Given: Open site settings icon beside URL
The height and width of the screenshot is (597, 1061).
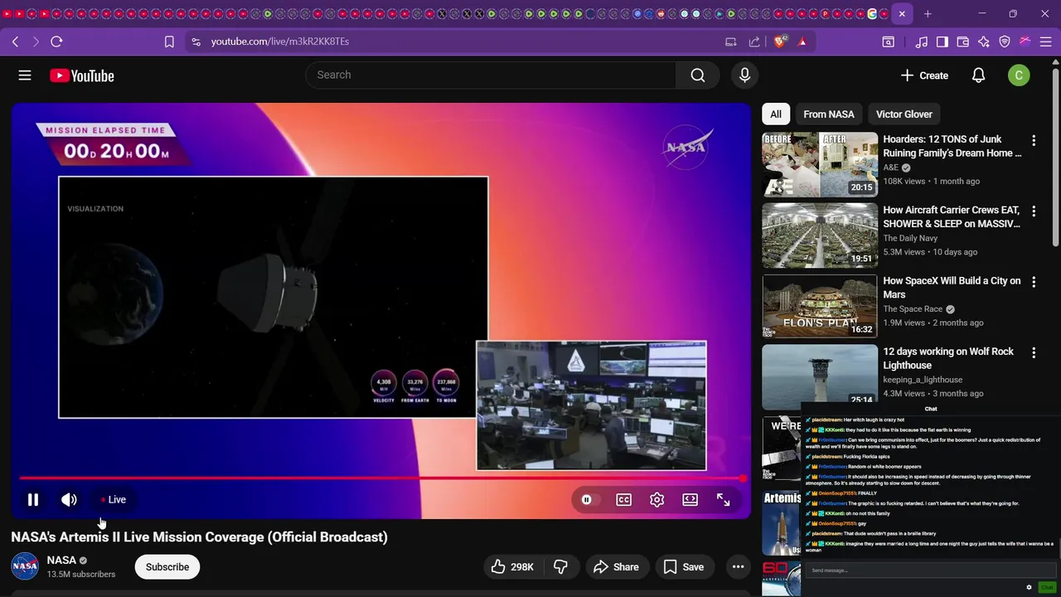Looking at the screenshot, I should tap(196, 41).
